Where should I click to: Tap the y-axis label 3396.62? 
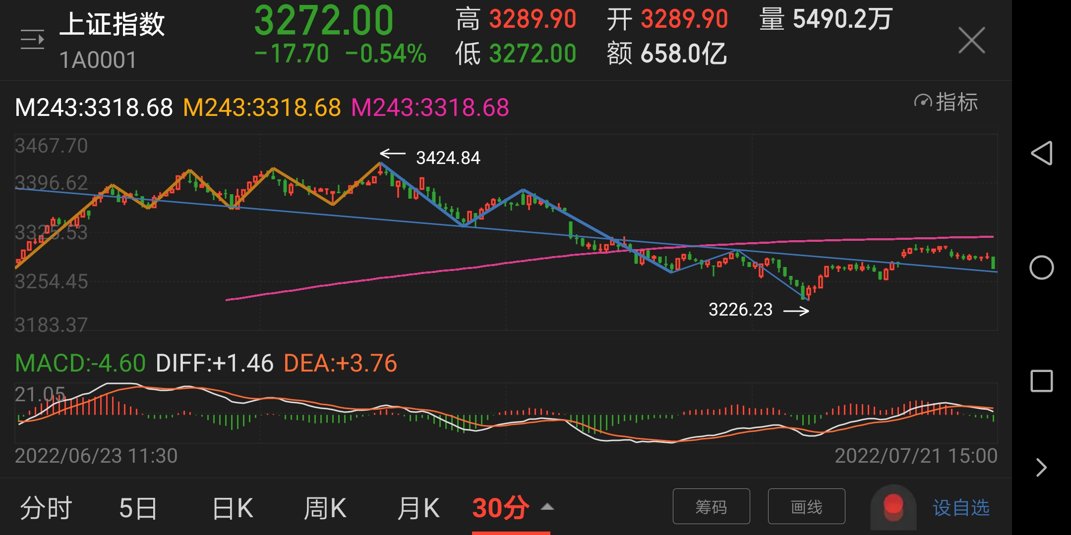(51, 183)
